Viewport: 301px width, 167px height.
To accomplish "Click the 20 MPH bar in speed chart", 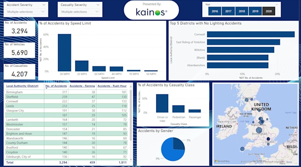I will point(82,66).
